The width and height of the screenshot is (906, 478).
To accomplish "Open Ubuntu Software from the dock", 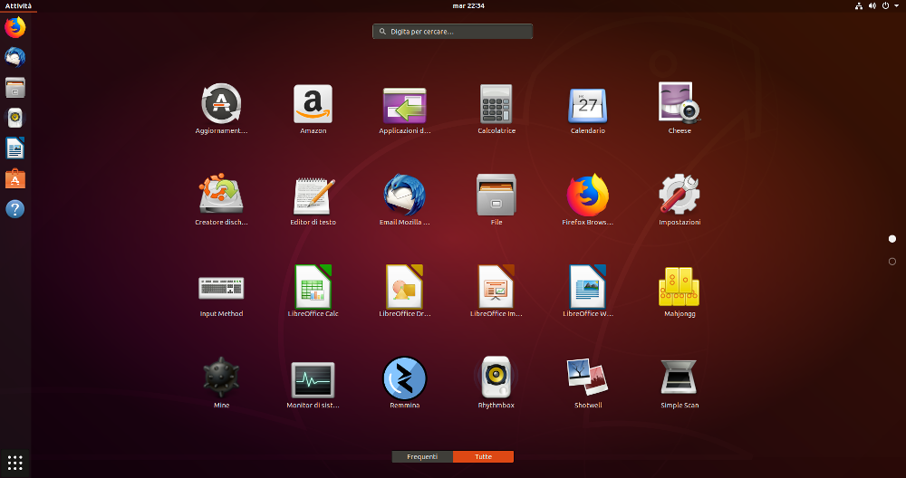I will coord(15,179).
